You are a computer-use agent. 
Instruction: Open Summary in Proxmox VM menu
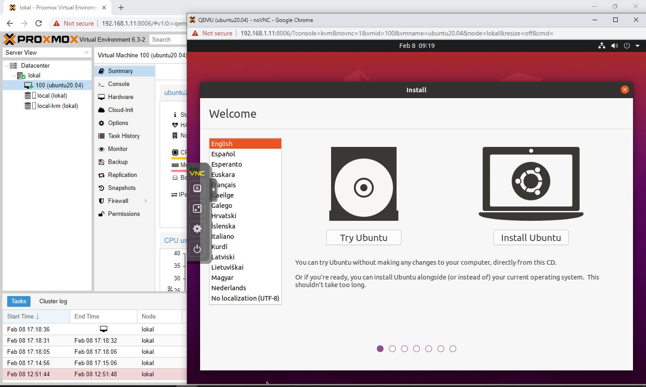click(125, 71)
